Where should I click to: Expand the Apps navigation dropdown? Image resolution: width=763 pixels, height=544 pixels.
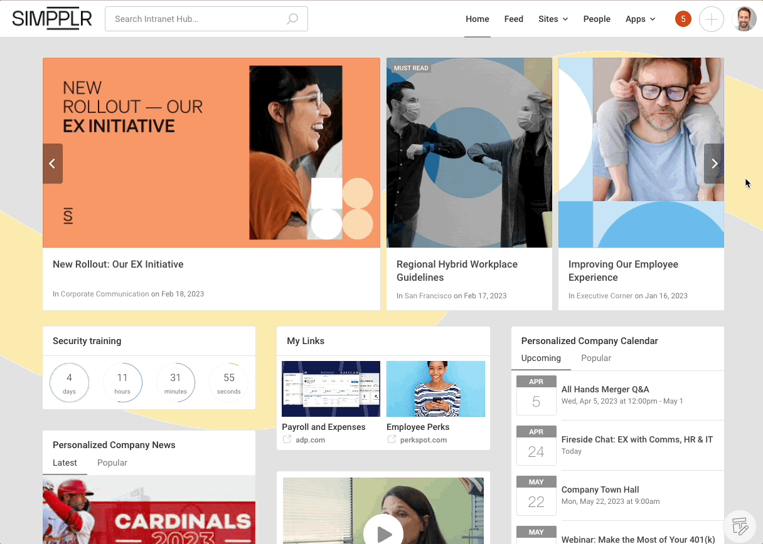(x=640, y=19)
